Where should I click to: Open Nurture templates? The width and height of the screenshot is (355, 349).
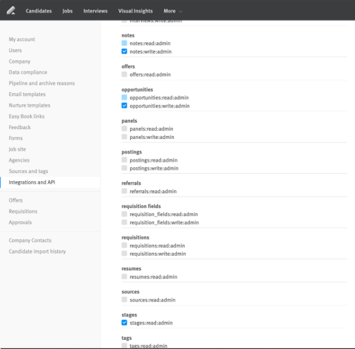point(29,105)
